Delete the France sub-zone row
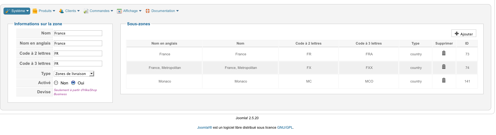The height and width of the screenshot is (135, 496). pyautogui.click(x=444, y=53)
